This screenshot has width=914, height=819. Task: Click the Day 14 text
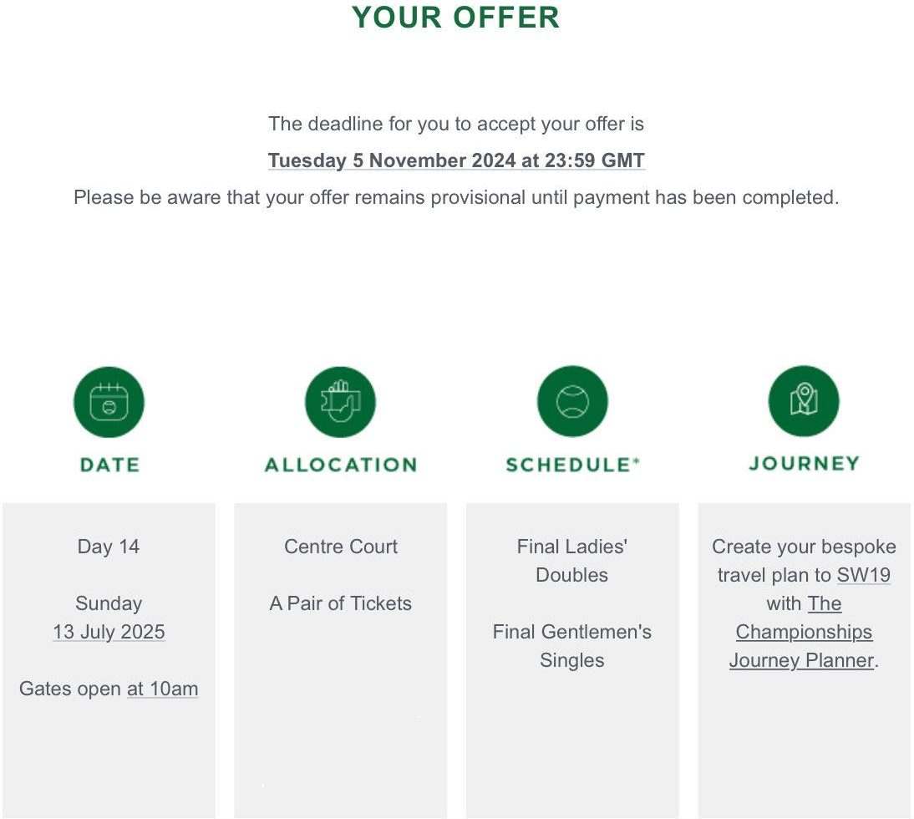pyautogui.click(x=109, y=547)
